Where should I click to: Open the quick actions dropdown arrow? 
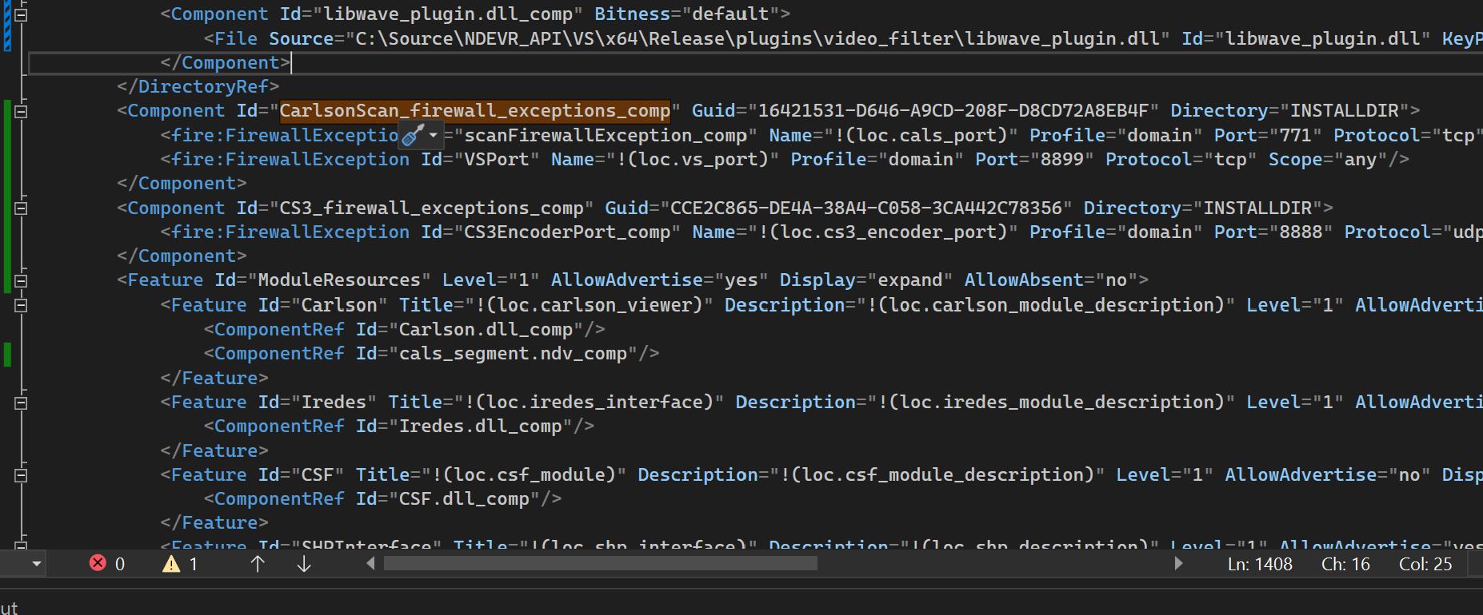tap(434, 135)
